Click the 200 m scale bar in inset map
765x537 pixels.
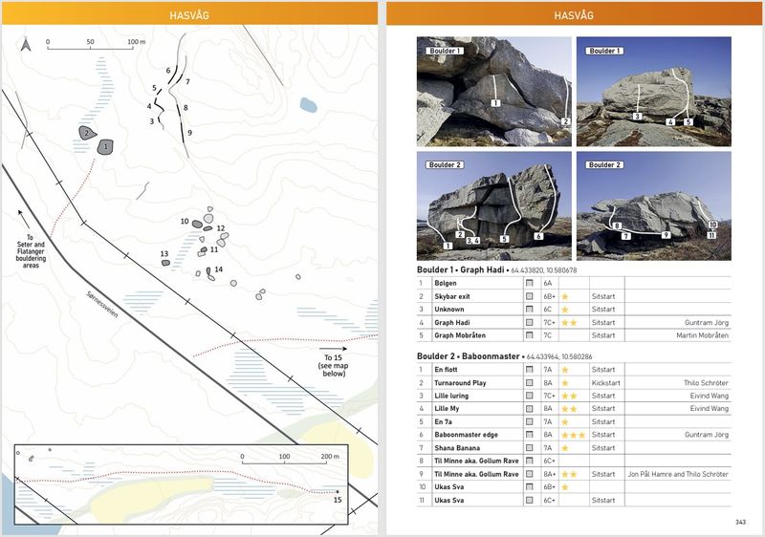pos(291,459)
